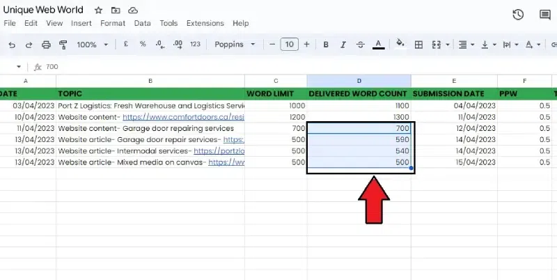
Task: Click the font size field showing 10
Action: [x=289, y=45]
